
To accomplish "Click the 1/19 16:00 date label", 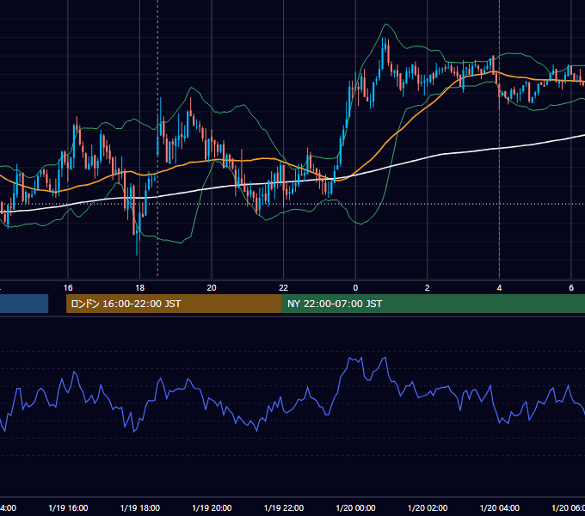I will click(x=68, y=507).
